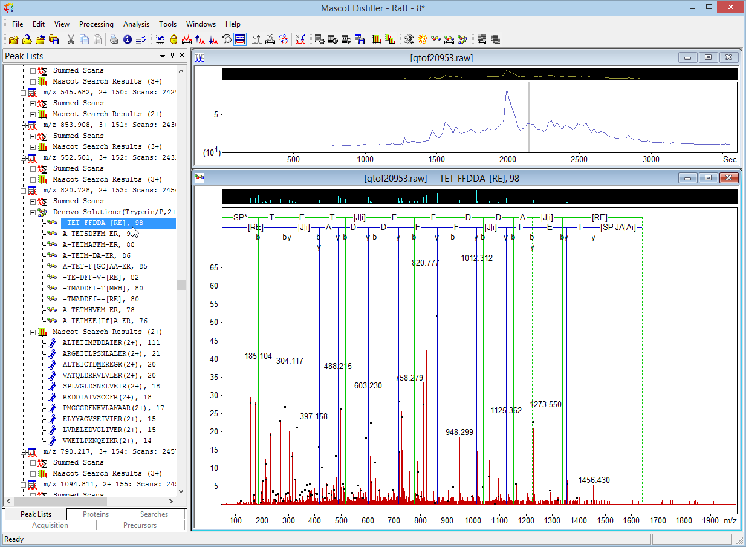Toggle auto-hide pin on Peak Lists panel
Screen dimensions: 746x547
pyautogui.click(x=172, y=56)
